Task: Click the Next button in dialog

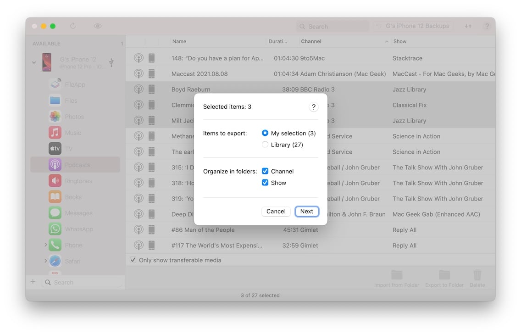Action: [x=307, y=212]
